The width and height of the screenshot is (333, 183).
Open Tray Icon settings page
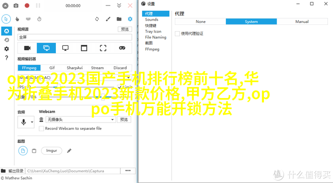coord(153,31)
